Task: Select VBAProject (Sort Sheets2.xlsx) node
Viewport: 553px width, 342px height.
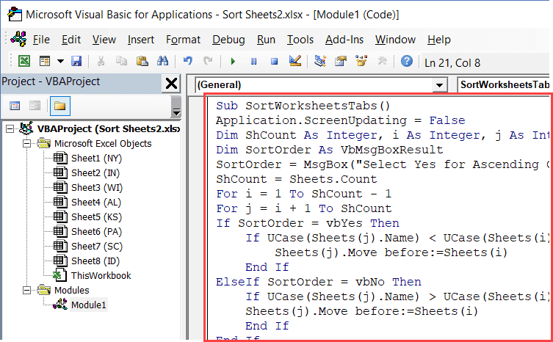Action: [109, 129]
